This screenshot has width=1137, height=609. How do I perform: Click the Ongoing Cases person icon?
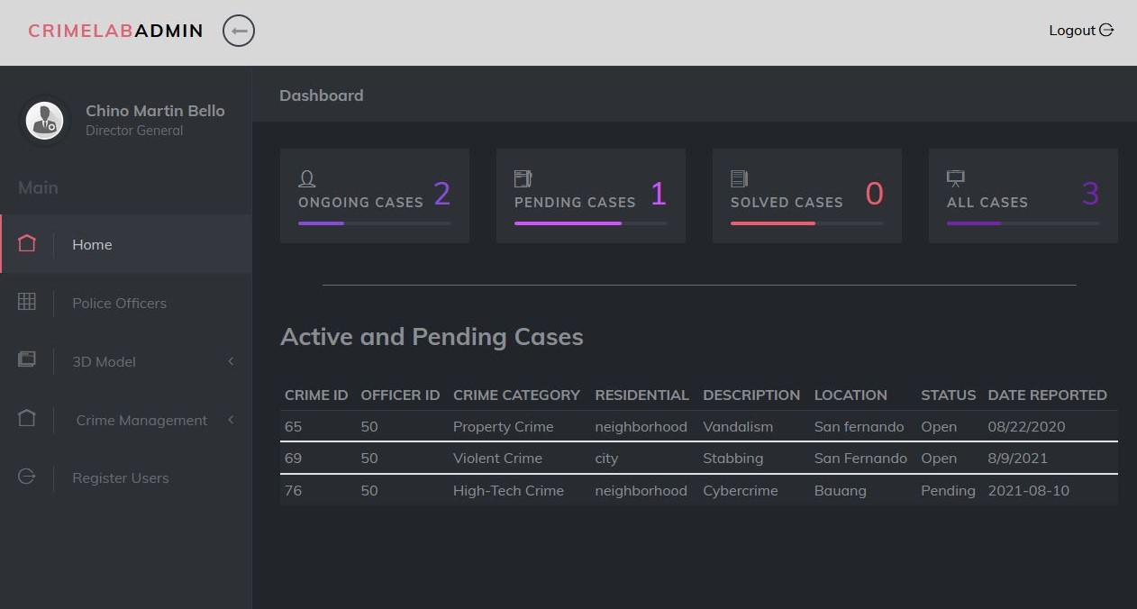[x=306, y=179]
